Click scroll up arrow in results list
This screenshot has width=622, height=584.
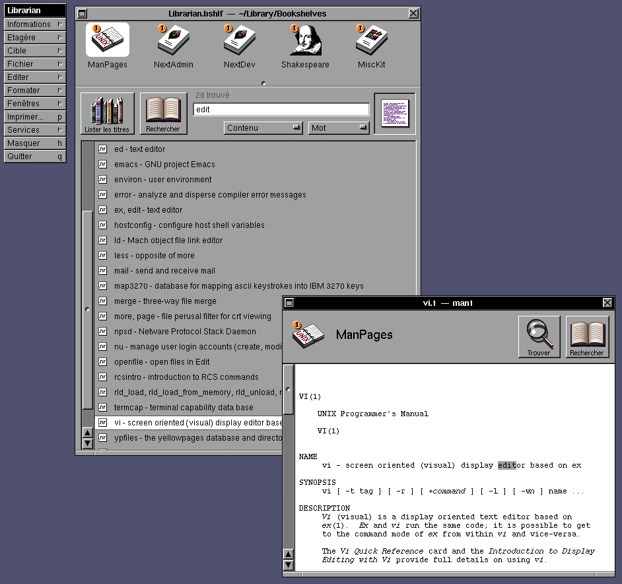pyautogui.click(x=88, y=433)
